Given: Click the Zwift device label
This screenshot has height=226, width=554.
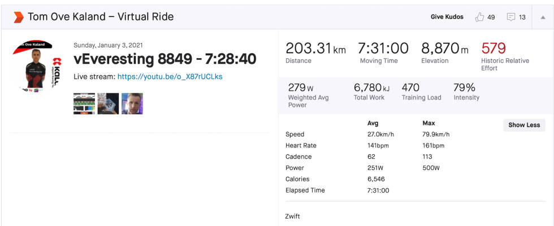Looking at the screenshot, I should (x=292, y=216).
